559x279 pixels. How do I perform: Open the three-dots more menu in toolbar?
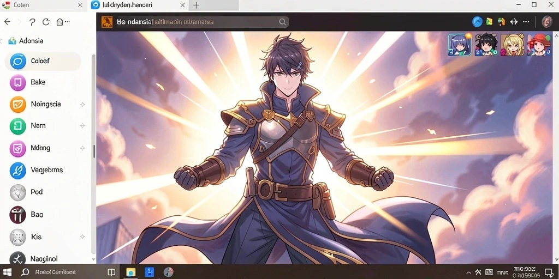526,22
